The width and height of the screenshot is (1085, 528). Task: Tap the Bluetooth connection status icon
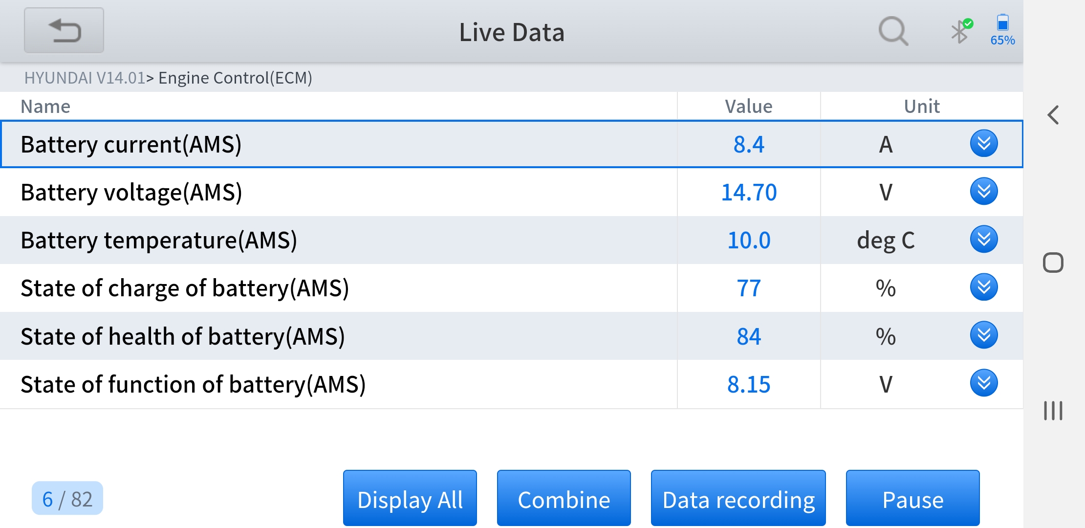(961, 31)
